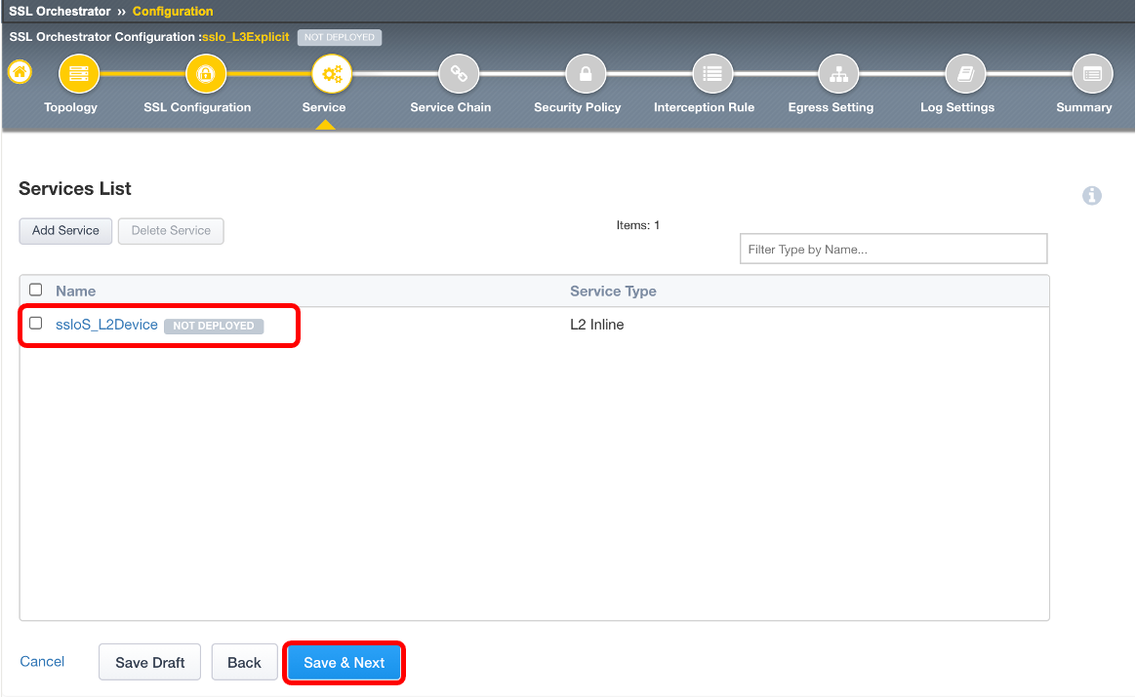Tick the select-all checkbox in Name header
The width and height of the screenshot is (1136, 698).
tap(35, 291)
